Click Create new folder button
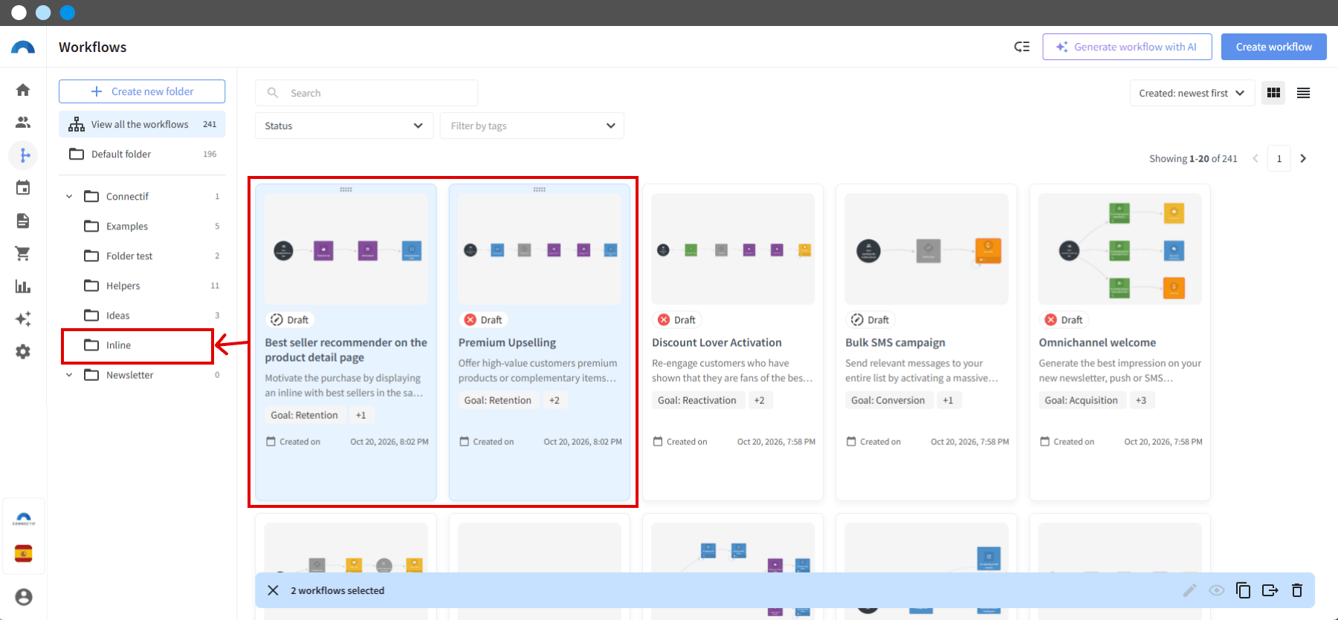 tap(142, 91)
